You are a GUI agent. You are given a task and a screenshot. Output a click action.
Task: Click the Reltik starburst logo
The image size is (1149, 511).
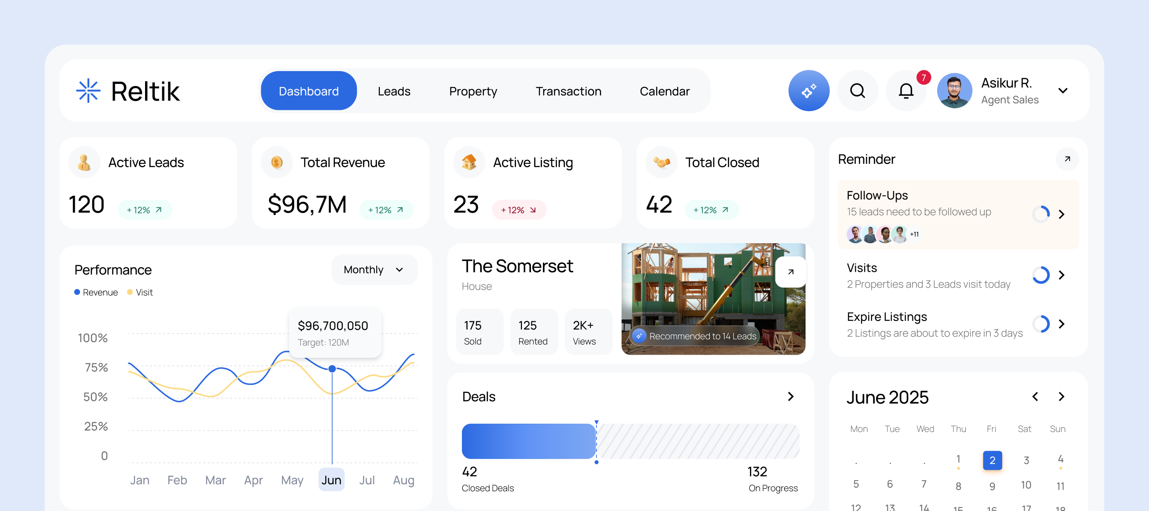coord(88,91)
